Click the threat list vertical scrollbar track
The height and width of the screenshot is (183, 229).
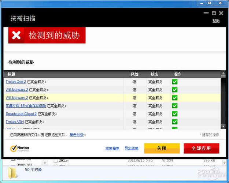pos(223,101)
